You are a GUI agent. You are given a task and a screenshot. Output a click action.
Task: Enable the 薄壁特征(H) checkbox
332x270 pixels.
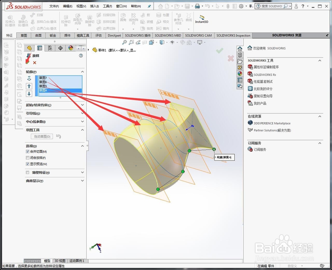point(28,172)
